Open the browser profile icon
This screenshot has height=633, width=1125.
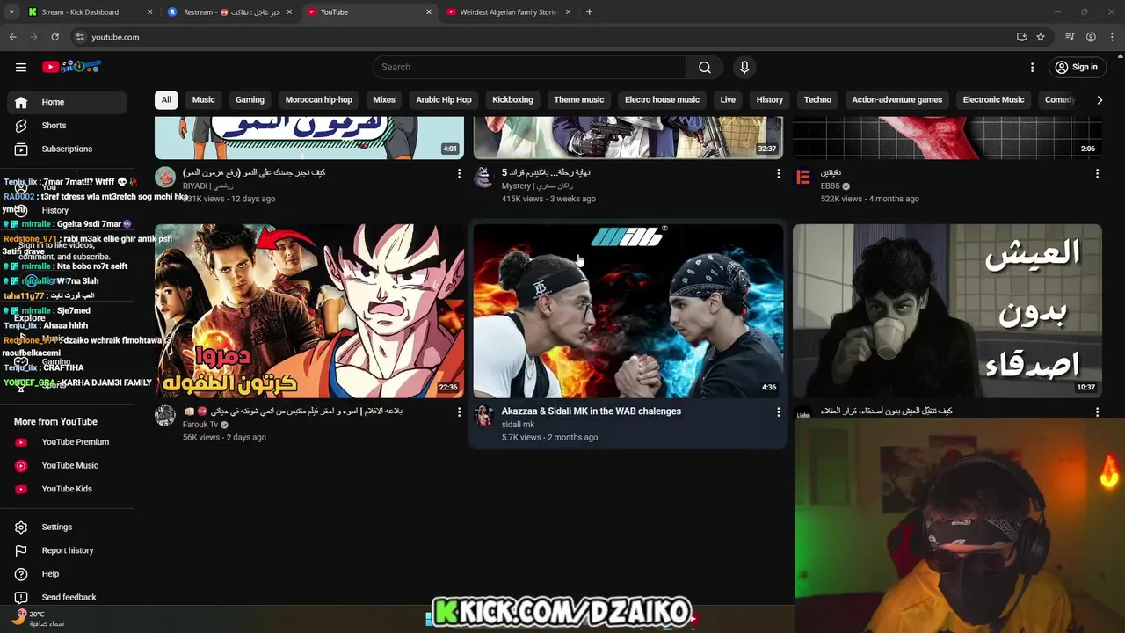[1091, 37]
